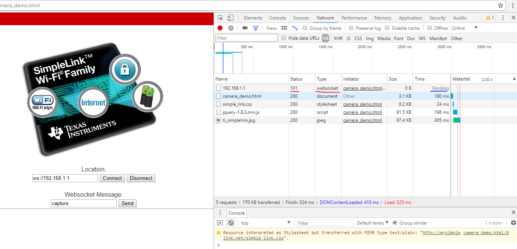Open camera_demo.html initiator of 192.168.1.1

364,88
